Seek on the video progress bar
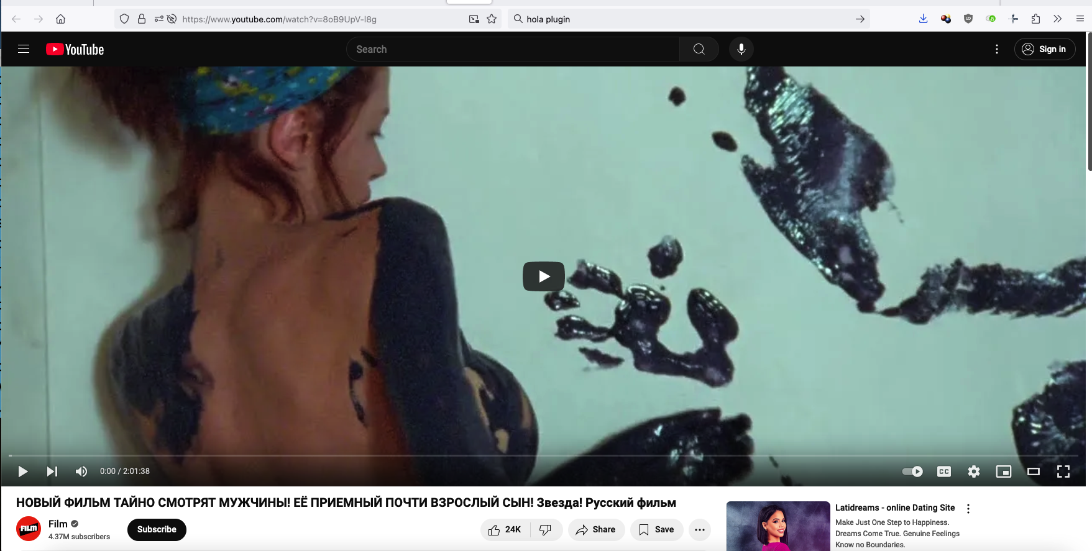 click(544, 455)
